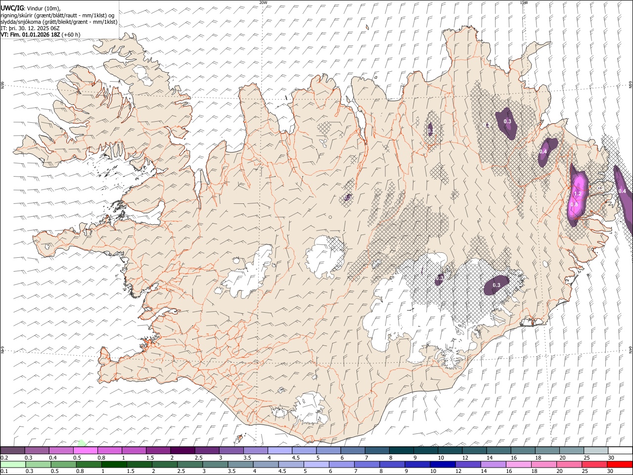This screenshot has height=475, width=633.
Task: Click the VT: Fim. 01.01.2026 18Z line
Action: (40, 35)
